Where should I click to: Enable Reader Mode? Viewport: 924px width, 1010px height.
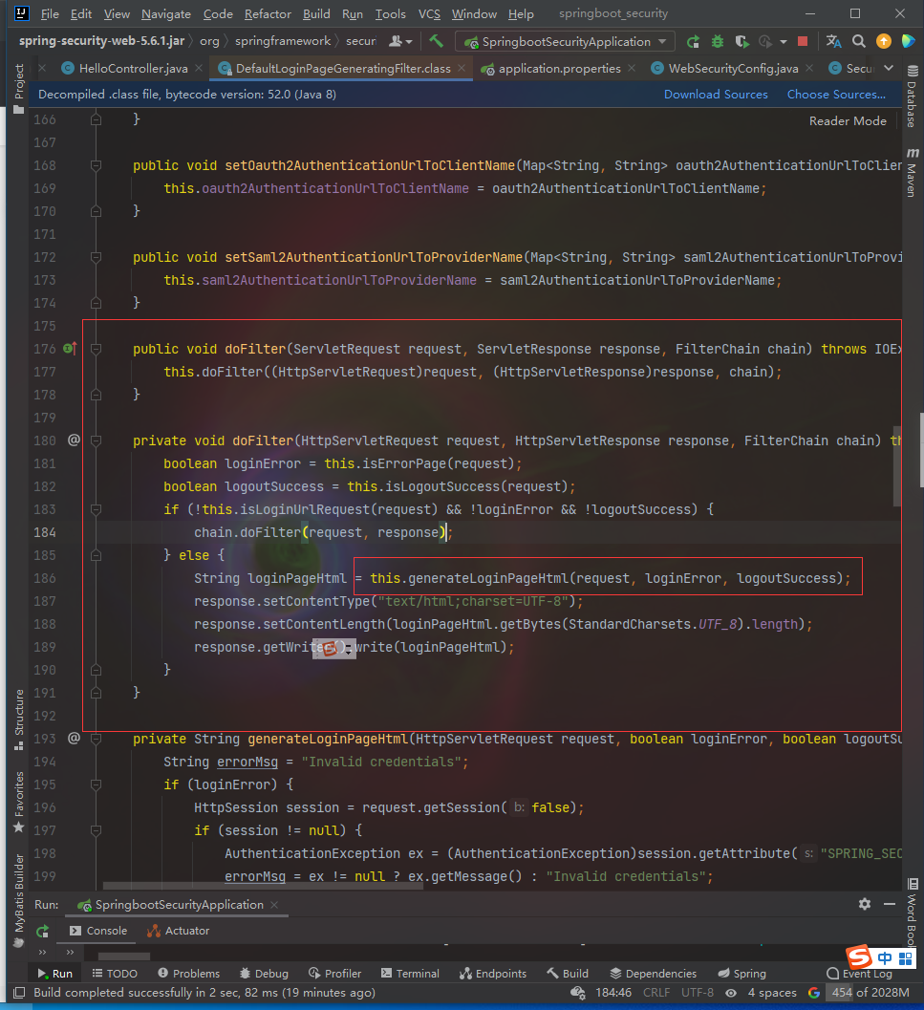coord(848,120)
